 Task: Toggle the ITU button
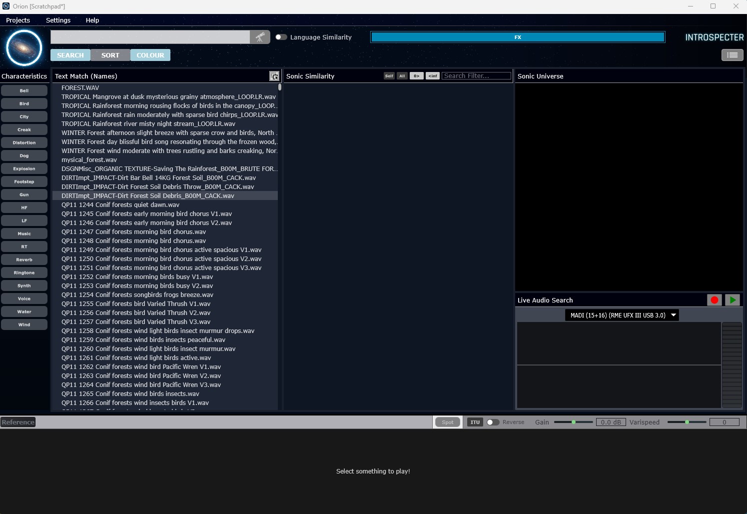point(475,422)
